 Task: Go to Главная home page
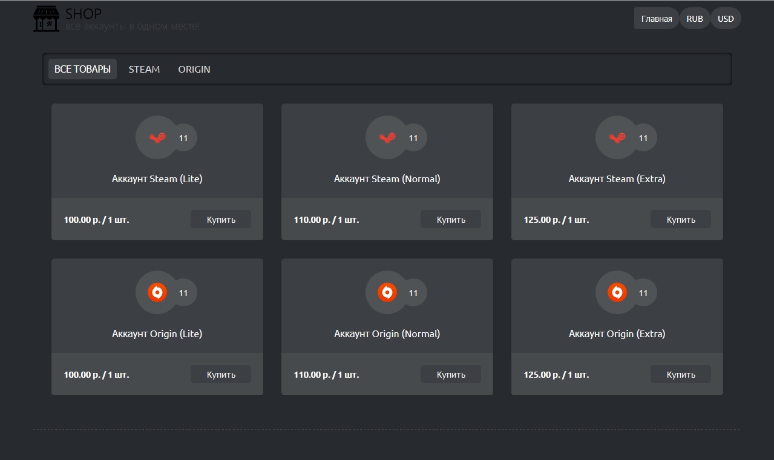point(657,19)
